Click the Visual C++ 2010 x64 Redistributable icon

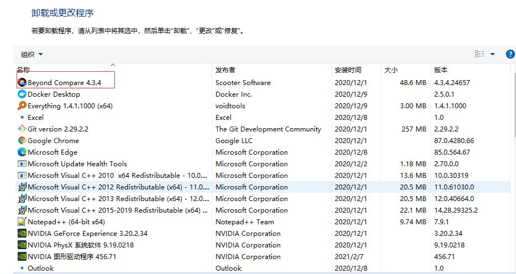click(22, 175)
